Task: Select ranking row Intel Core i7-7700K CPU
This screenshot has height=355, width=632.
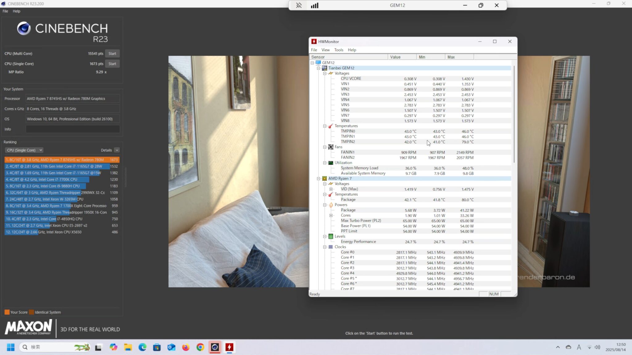Action: tap(62, 179)
